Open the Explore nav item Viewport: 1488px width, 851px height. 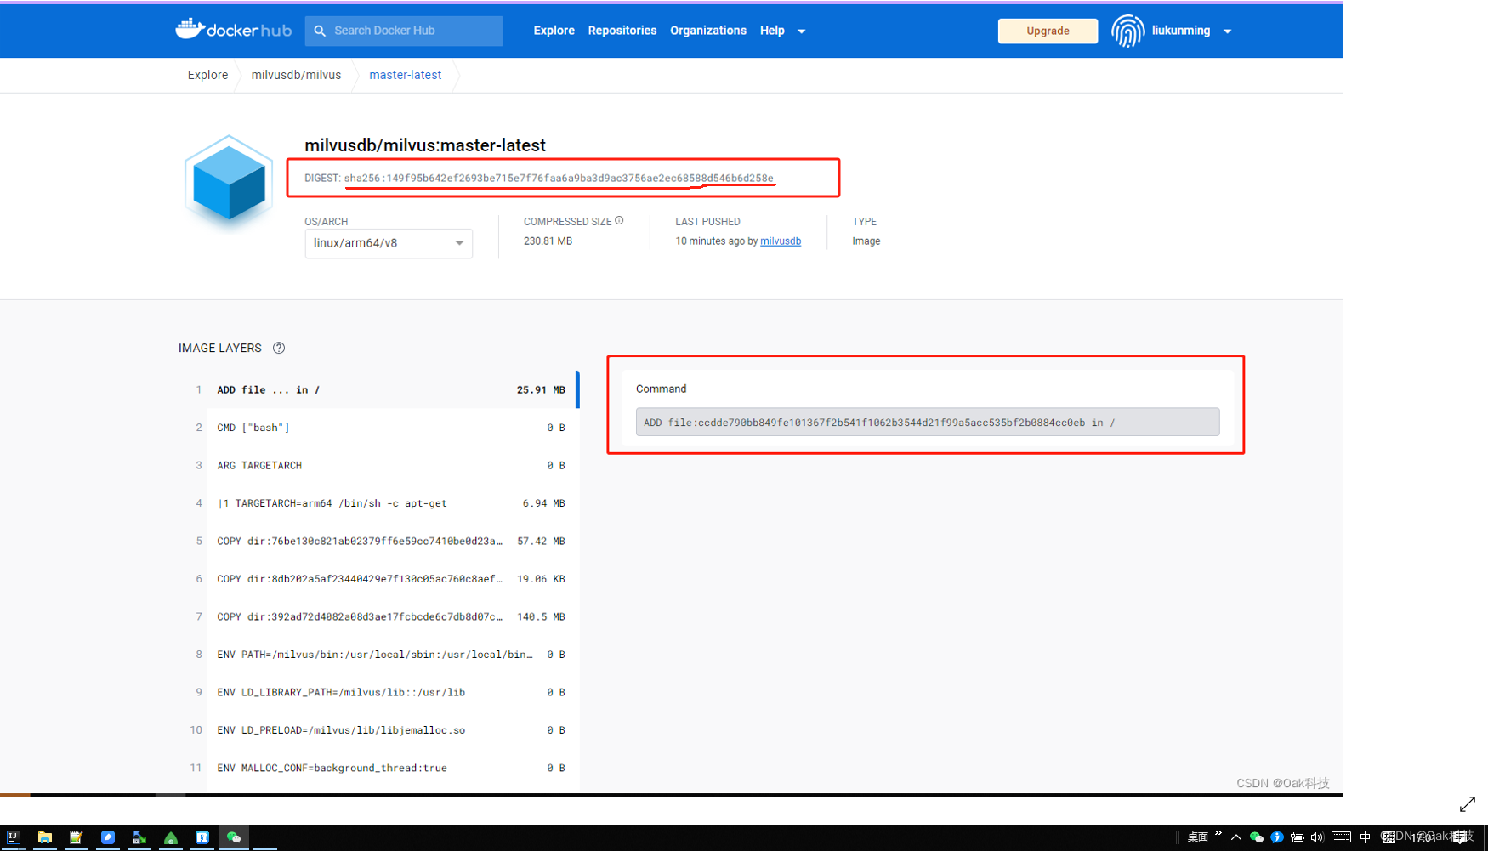[554, 31]
